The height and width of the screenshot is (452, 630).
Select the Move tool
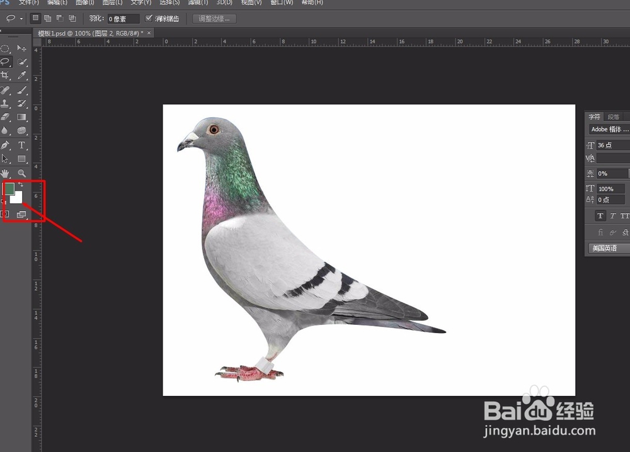tap(21, 48)
